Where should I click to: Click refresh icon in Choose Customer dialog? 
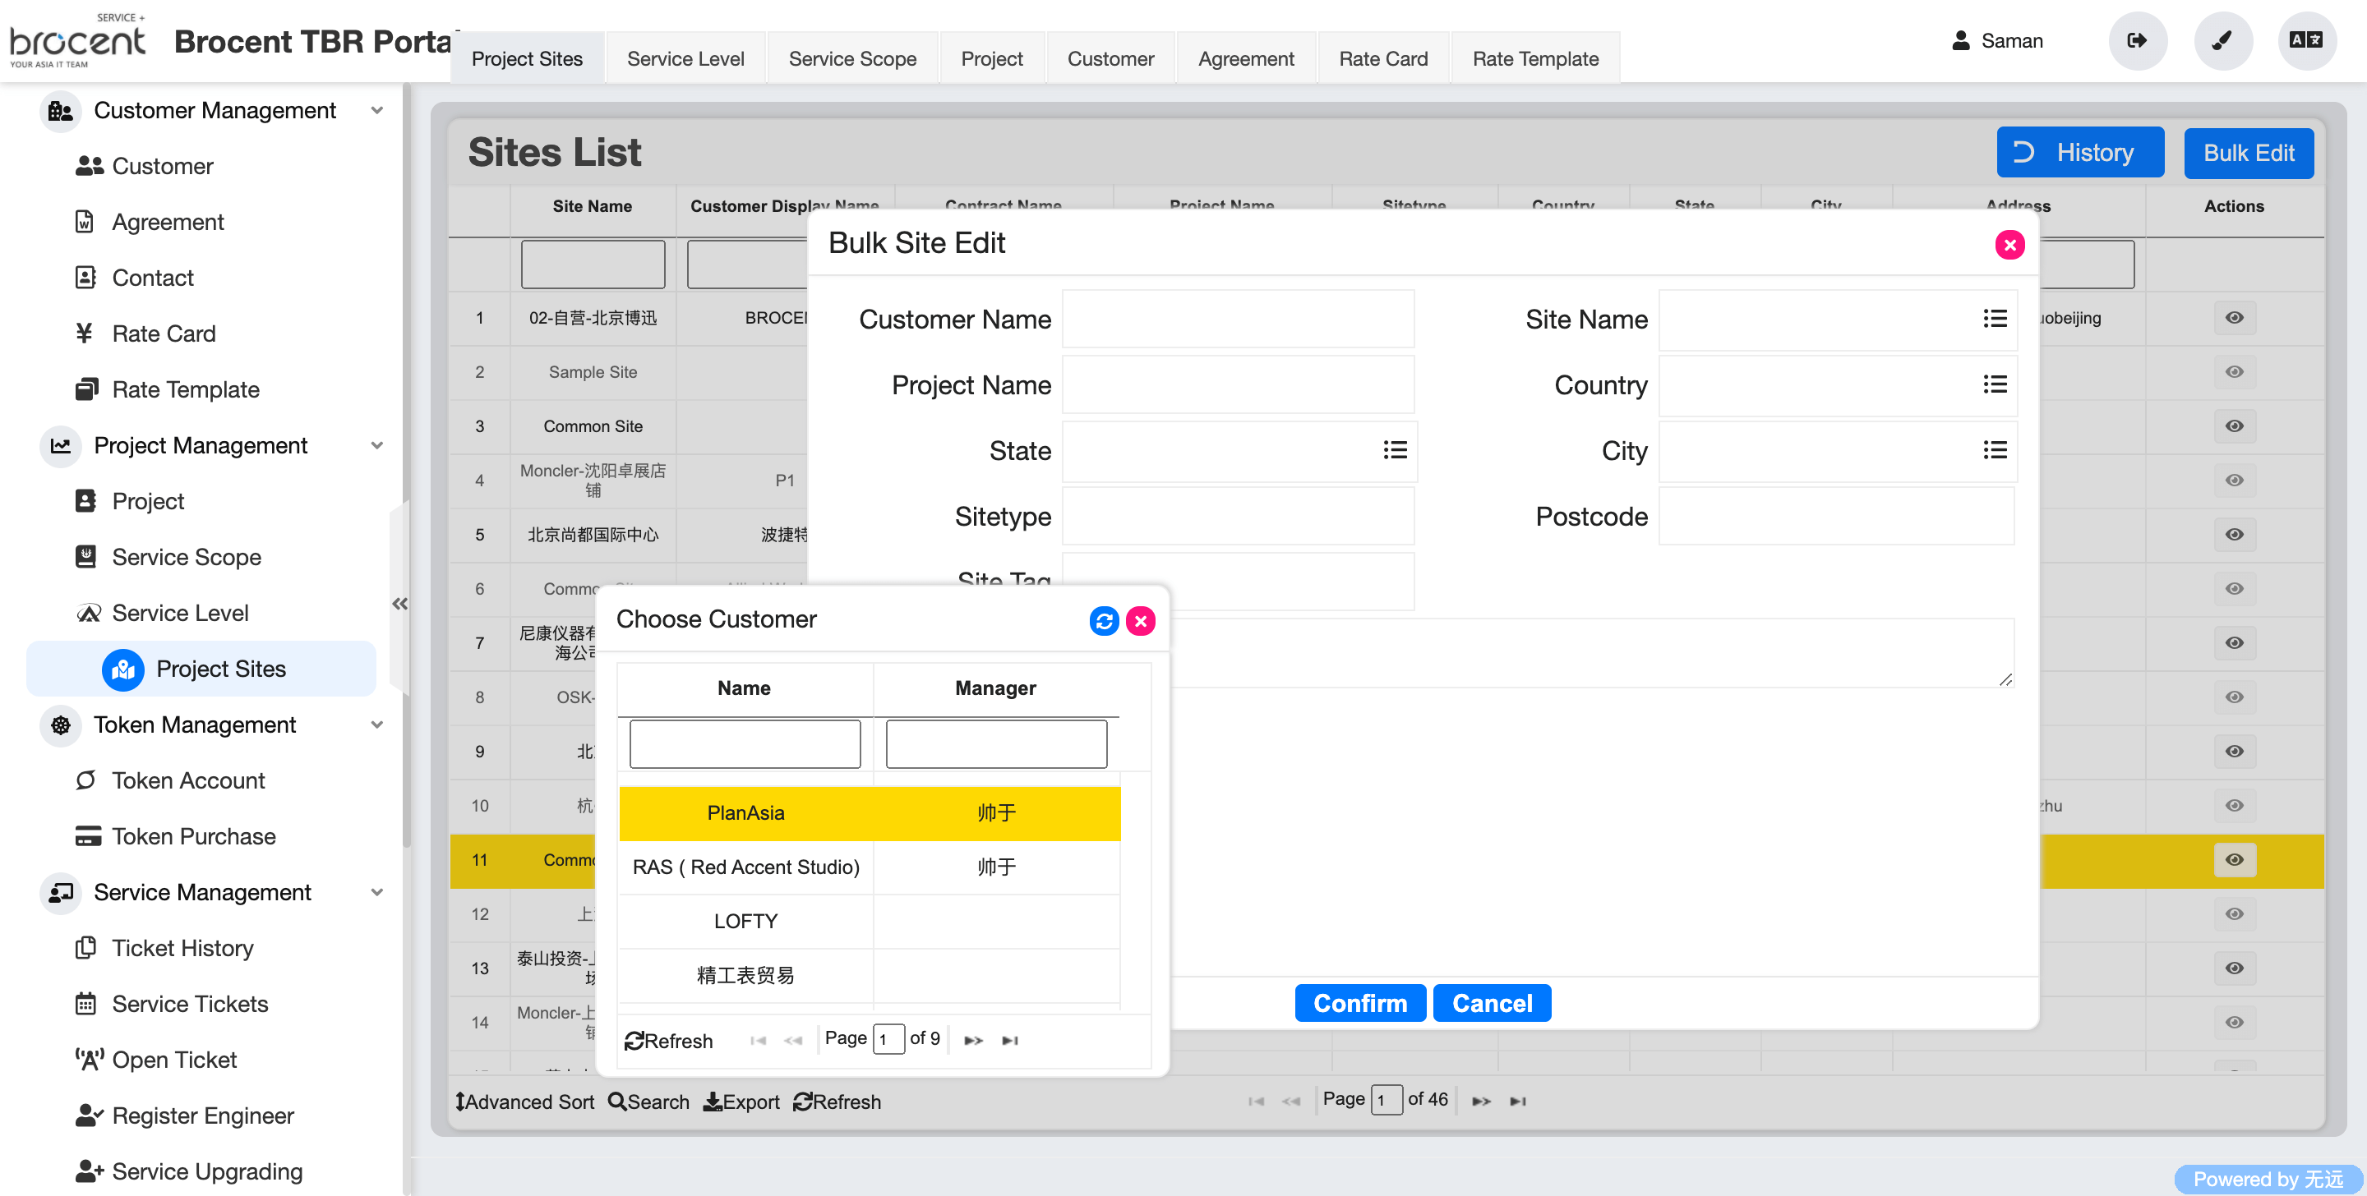(1104, 621)
